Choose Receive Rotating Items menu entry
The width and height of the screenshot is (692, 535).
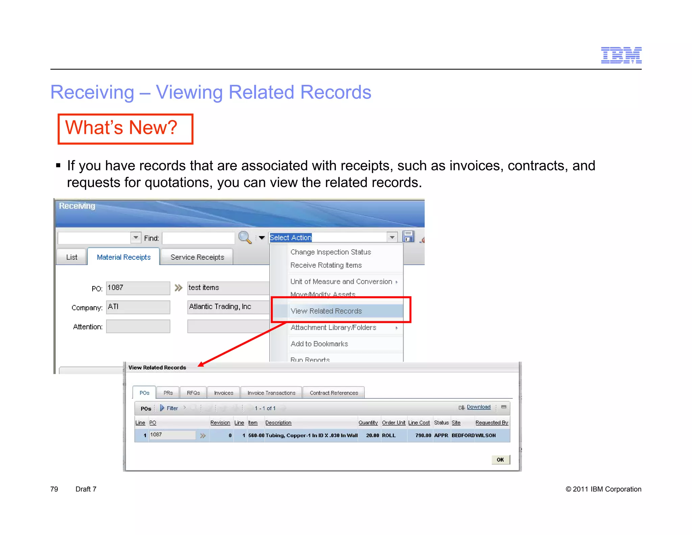(326, 265)
